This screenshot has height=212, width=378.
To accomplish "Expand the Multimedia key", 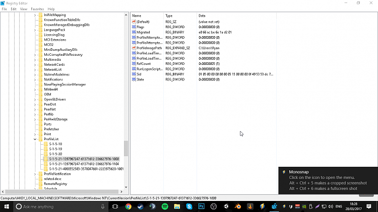I will coord(35,60).
